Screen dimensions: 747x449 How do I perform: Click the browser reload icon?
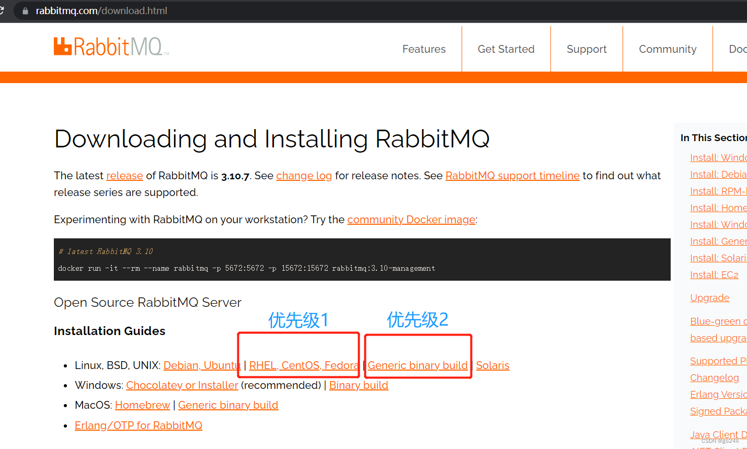click(x=2, y=10)
